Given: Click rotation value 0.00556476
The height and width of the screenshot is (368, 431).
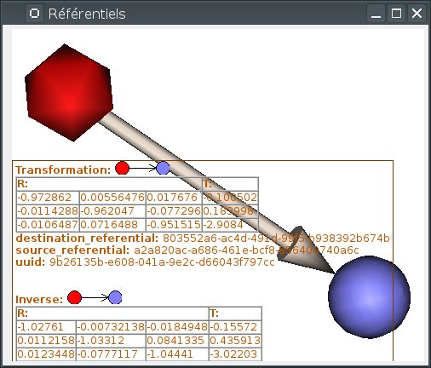Looking at the screenshot, I should click(x=112, y=198).
